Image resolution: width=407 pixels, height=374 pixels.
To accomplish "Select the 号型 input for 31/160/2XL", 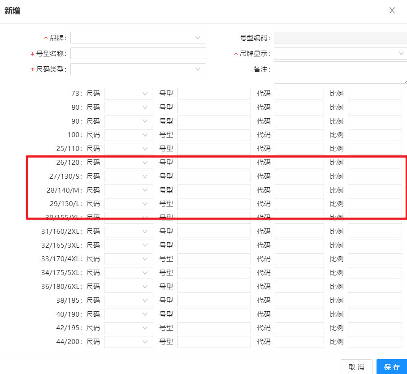I will [x=214, y=232].
